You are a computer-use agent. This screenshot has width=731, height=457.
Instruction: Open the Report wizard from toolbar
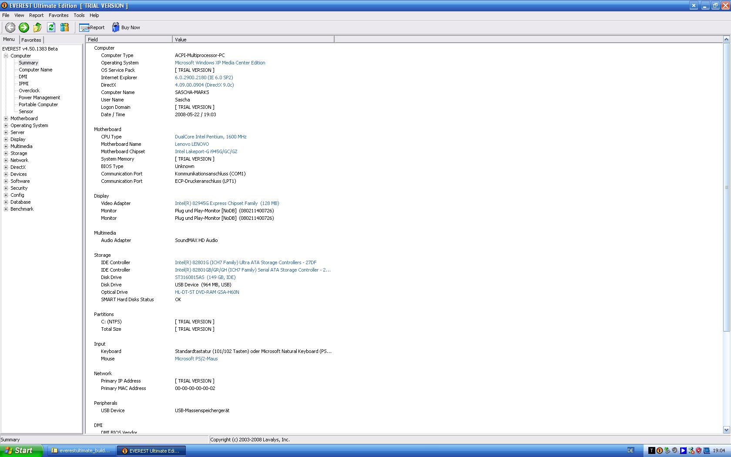[x=92, y=27]
